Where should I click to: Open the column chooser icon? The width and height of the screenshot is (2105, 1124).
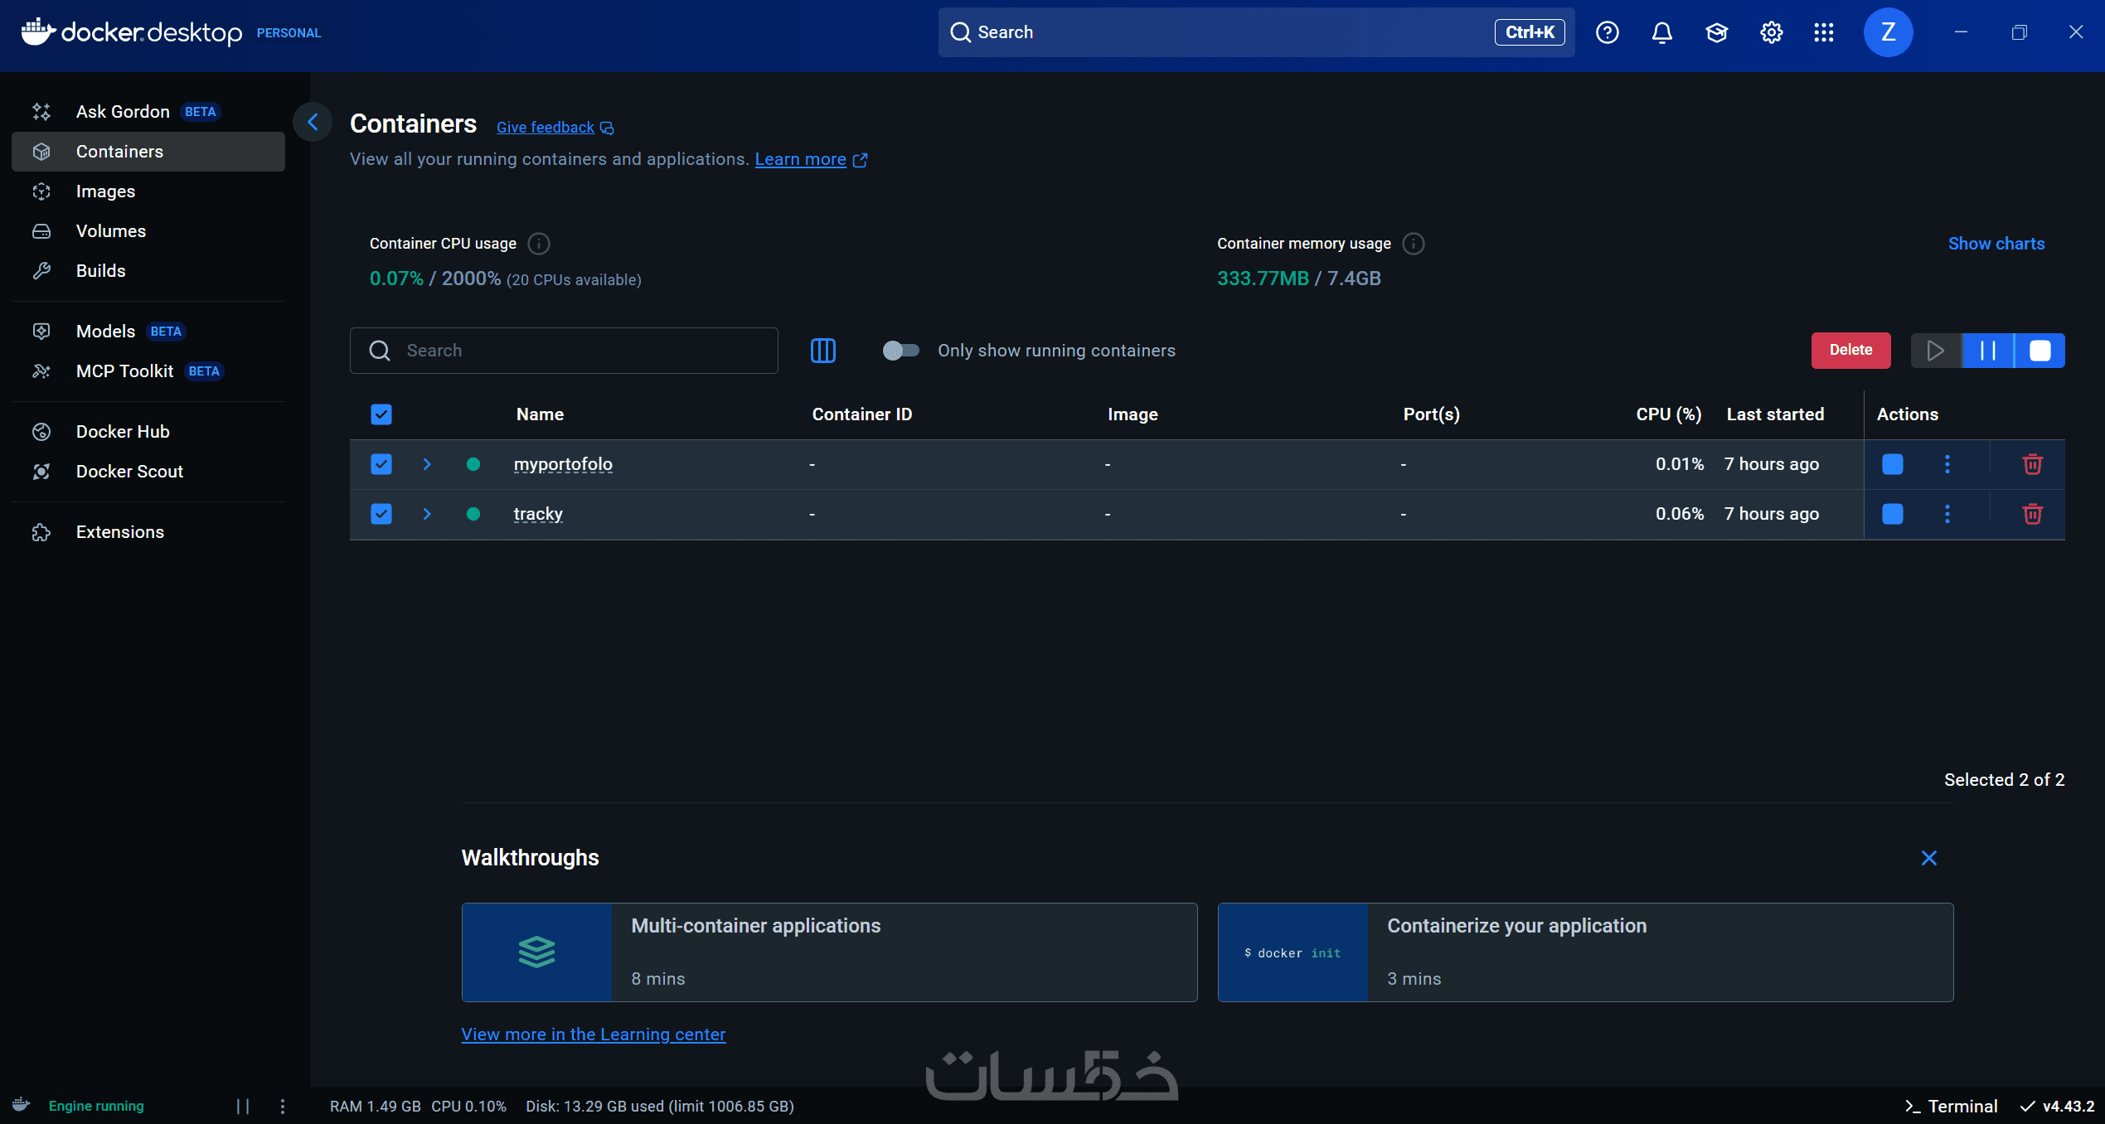[822, 351]
